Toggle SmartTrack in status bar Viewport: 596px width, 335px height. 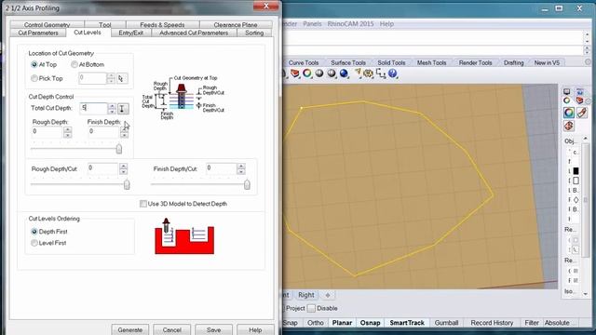pyautogui.click(x=407, y=323)
